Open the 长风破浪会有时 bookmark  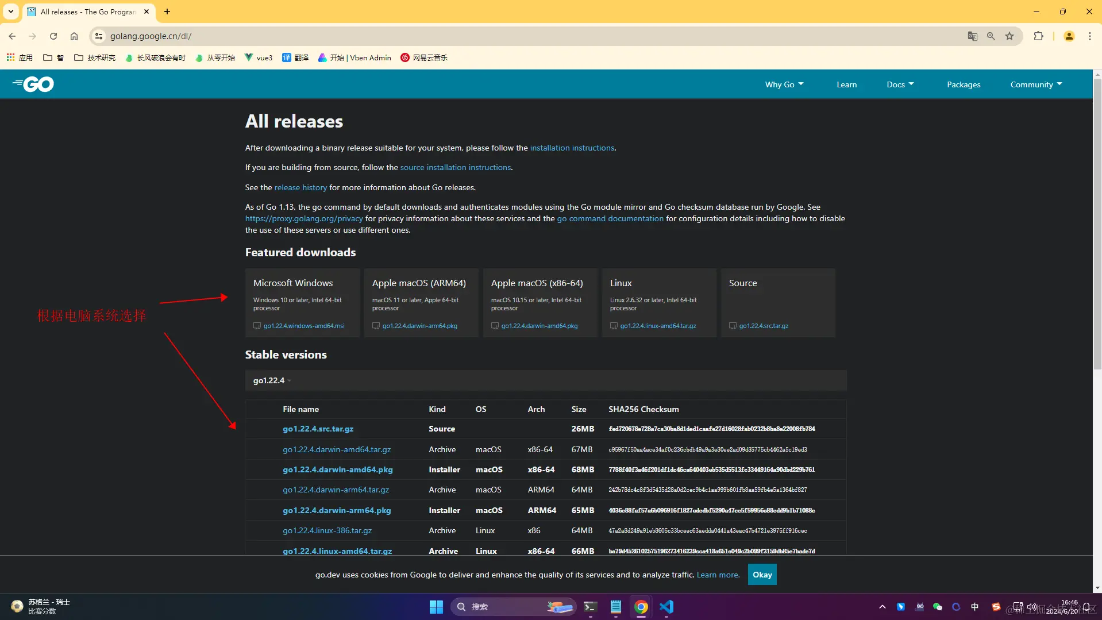click(x=155, y=57)
